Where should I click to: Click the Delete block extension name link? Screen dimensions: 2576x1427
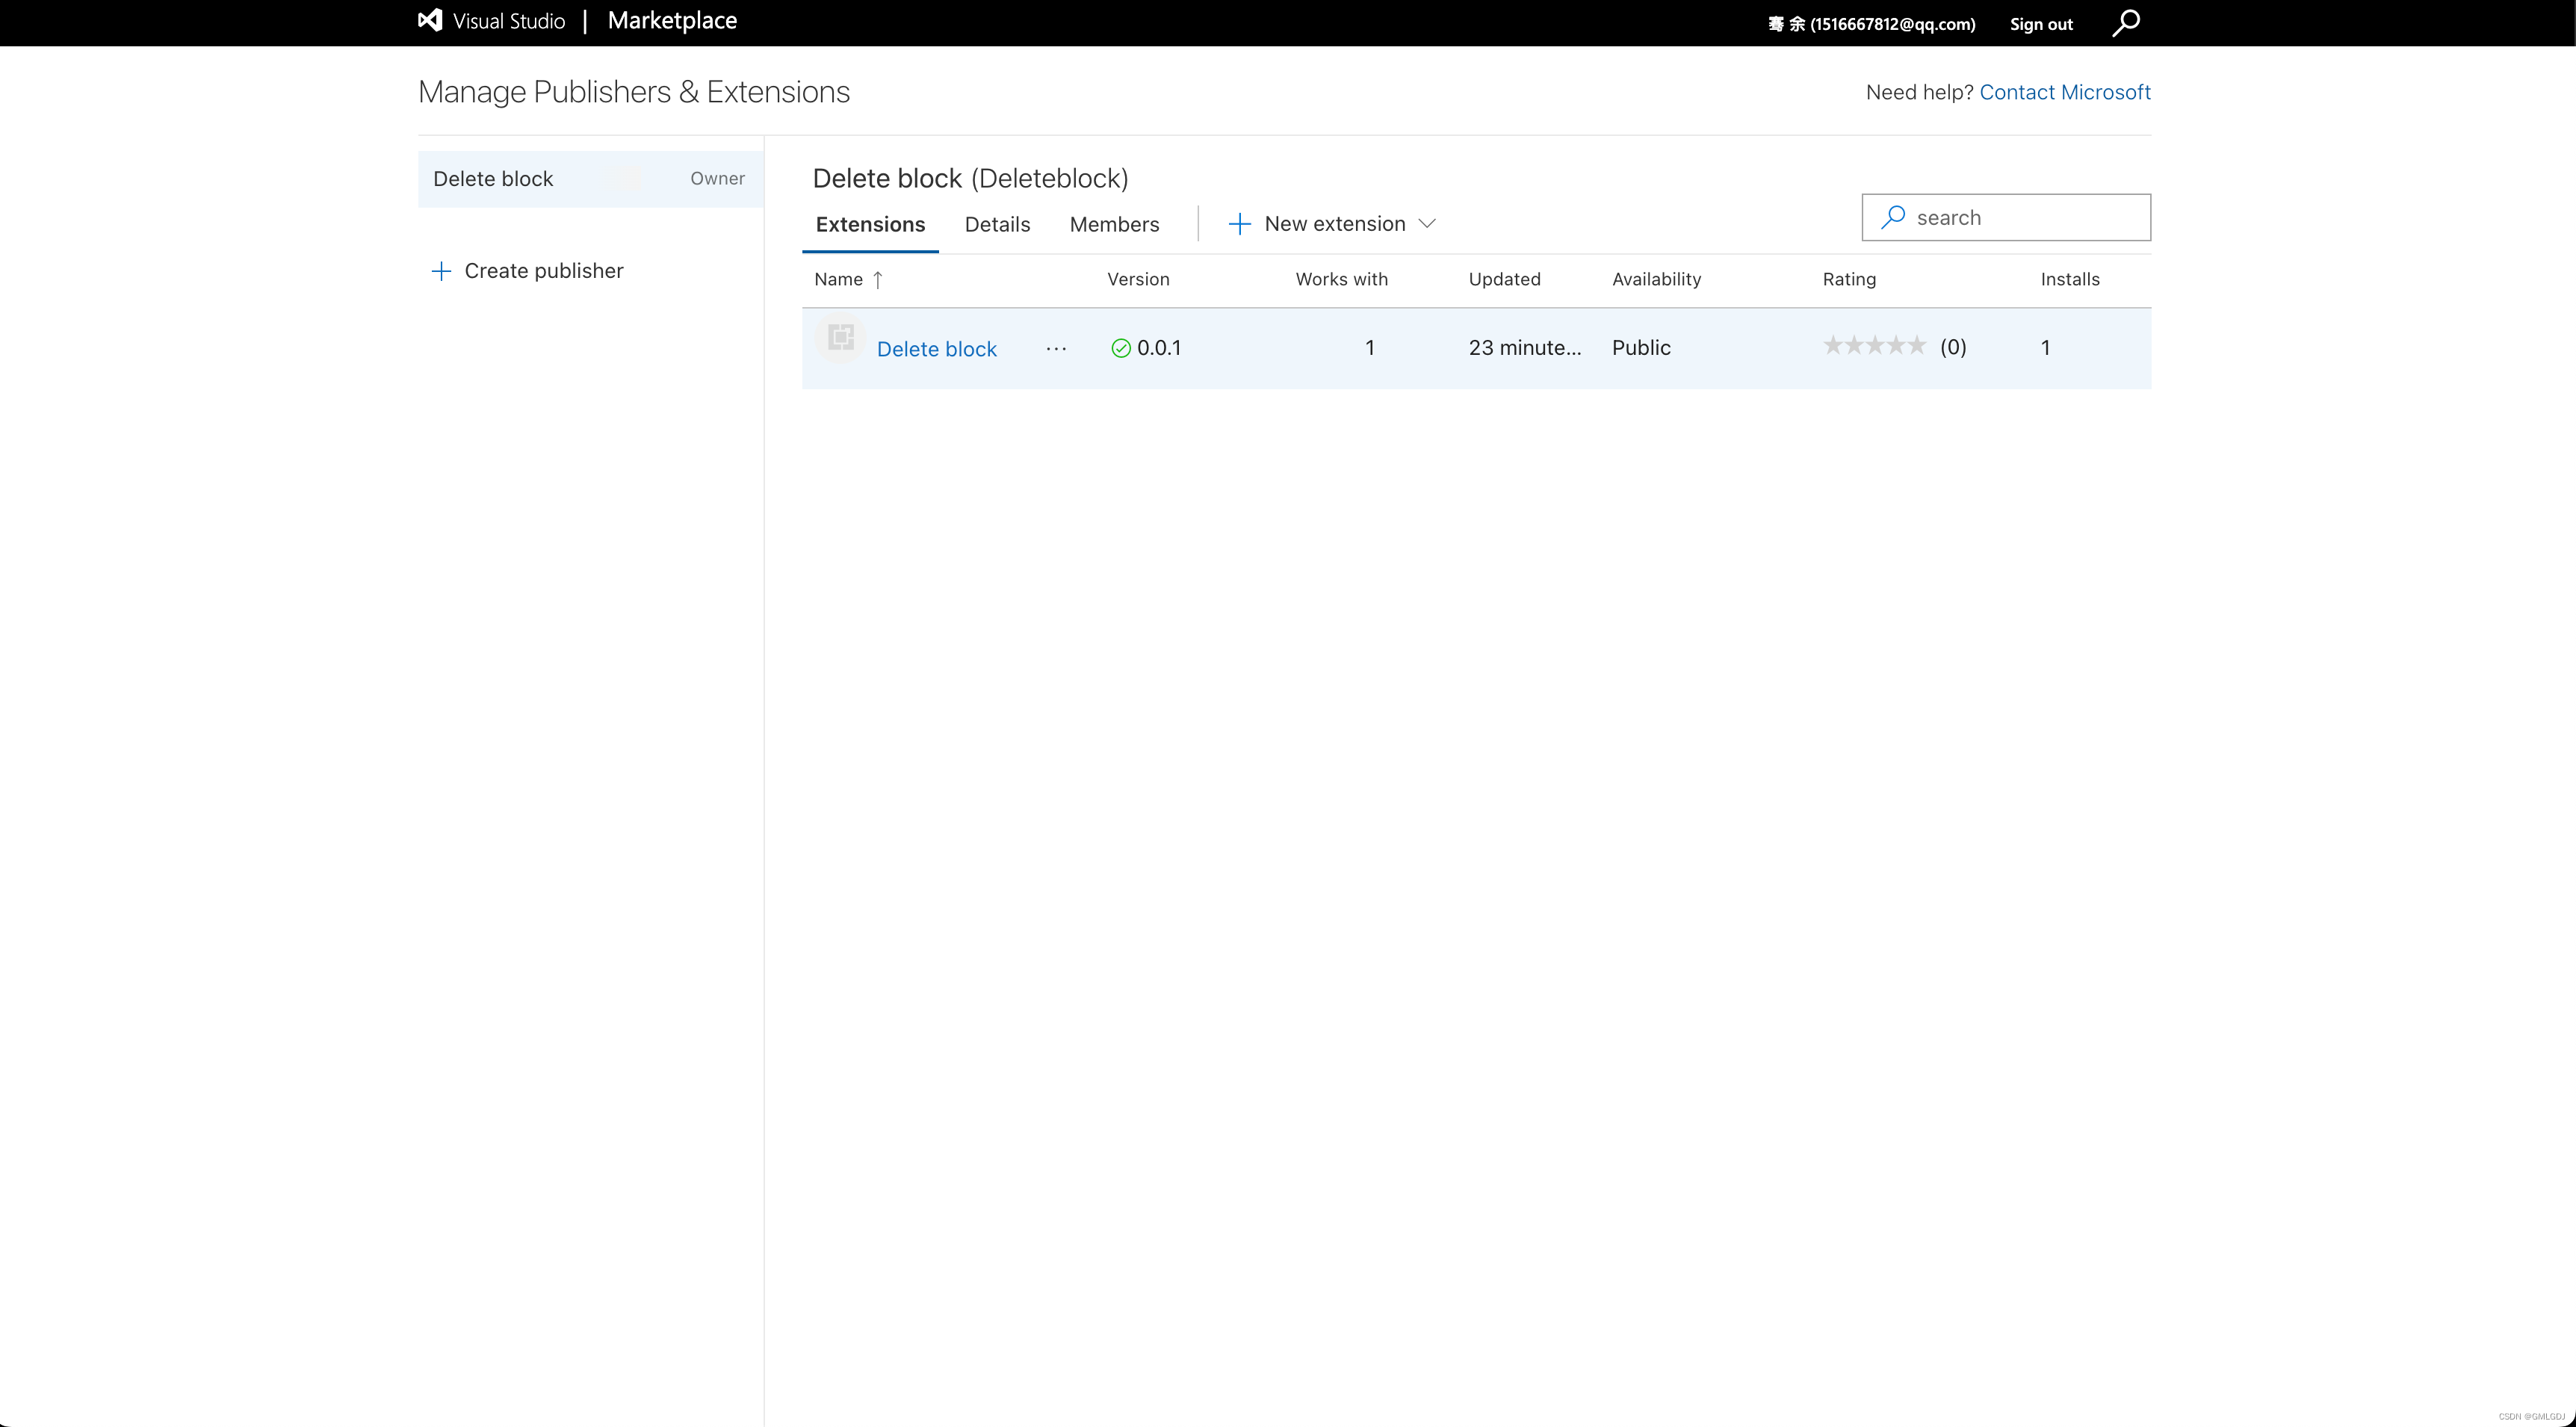coord(937,346)
